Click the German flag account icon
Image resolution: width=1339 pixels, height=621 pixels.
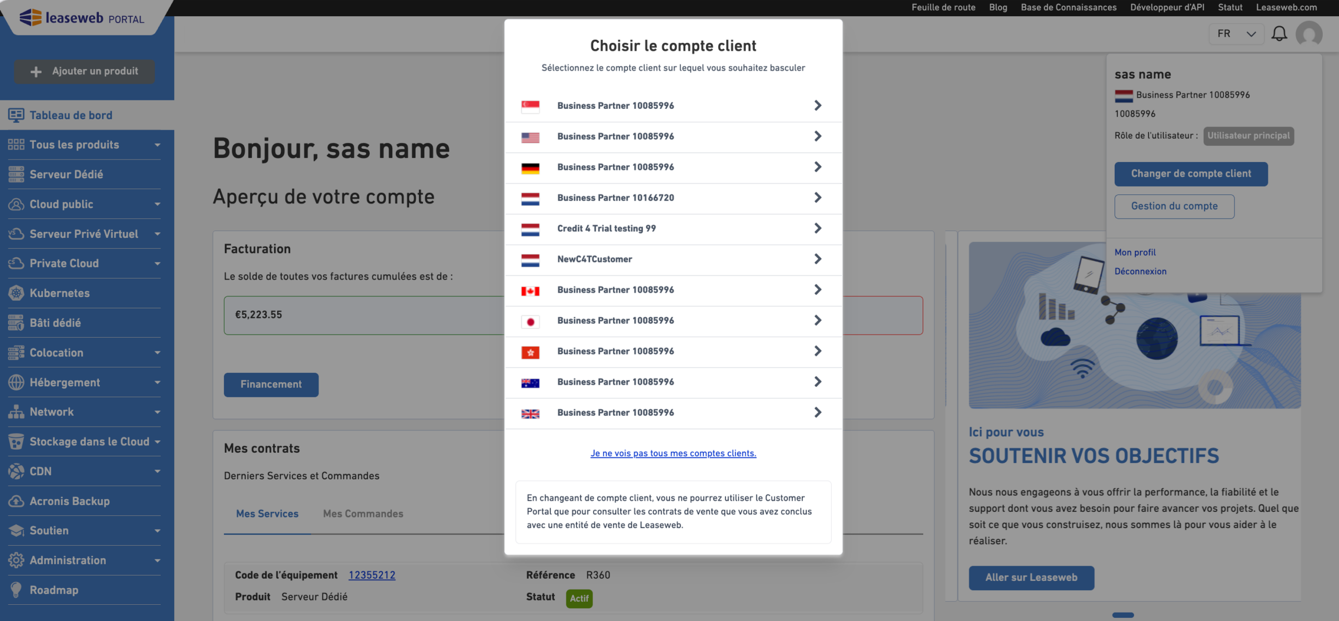click(x=530, y=168)
